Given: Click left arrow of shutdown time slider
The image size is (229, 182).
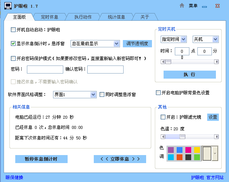Looking at the screenshot, I should click(x=163, y=62).
